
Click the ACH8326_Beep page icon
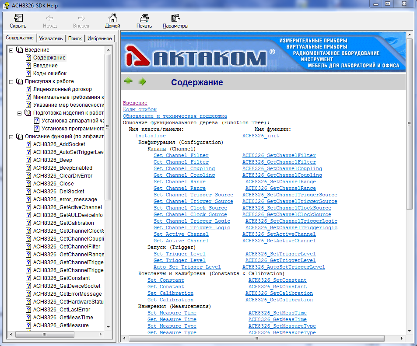(x=28, y=160)
